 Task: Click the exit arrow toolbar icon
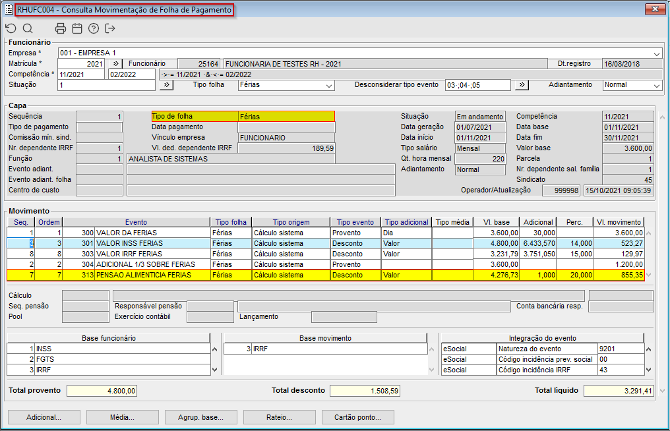click(110, 28)
